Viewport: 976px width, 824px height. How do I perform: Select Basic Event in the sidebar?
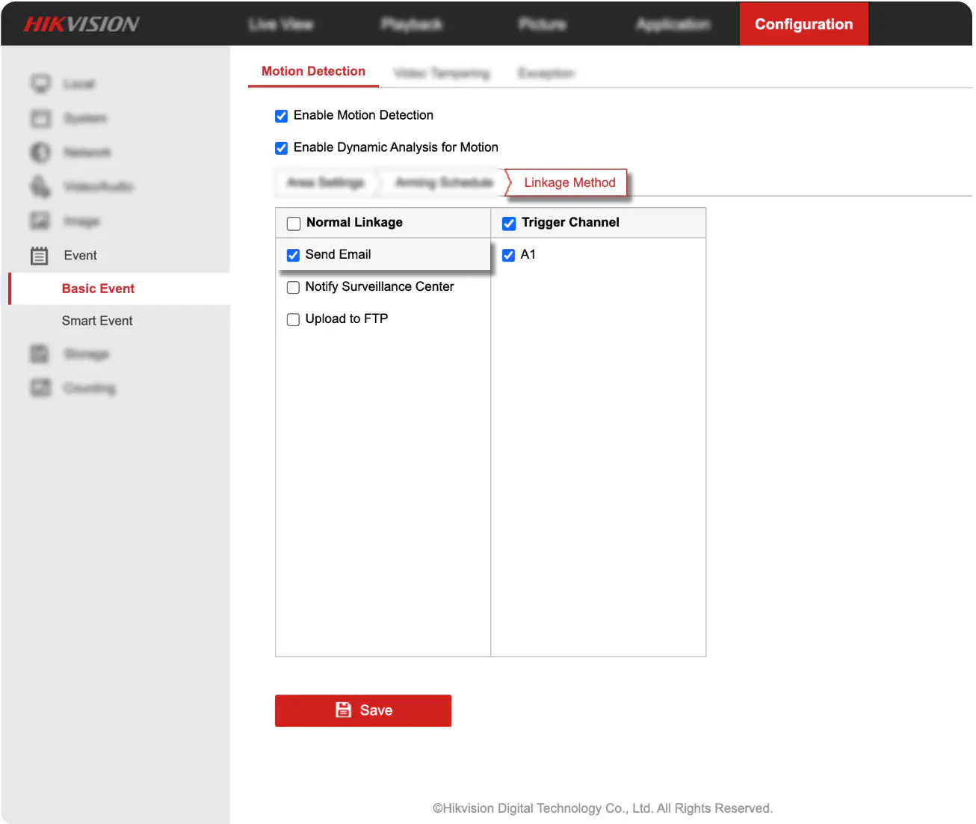pyautogui.click(x=98, y=289)
